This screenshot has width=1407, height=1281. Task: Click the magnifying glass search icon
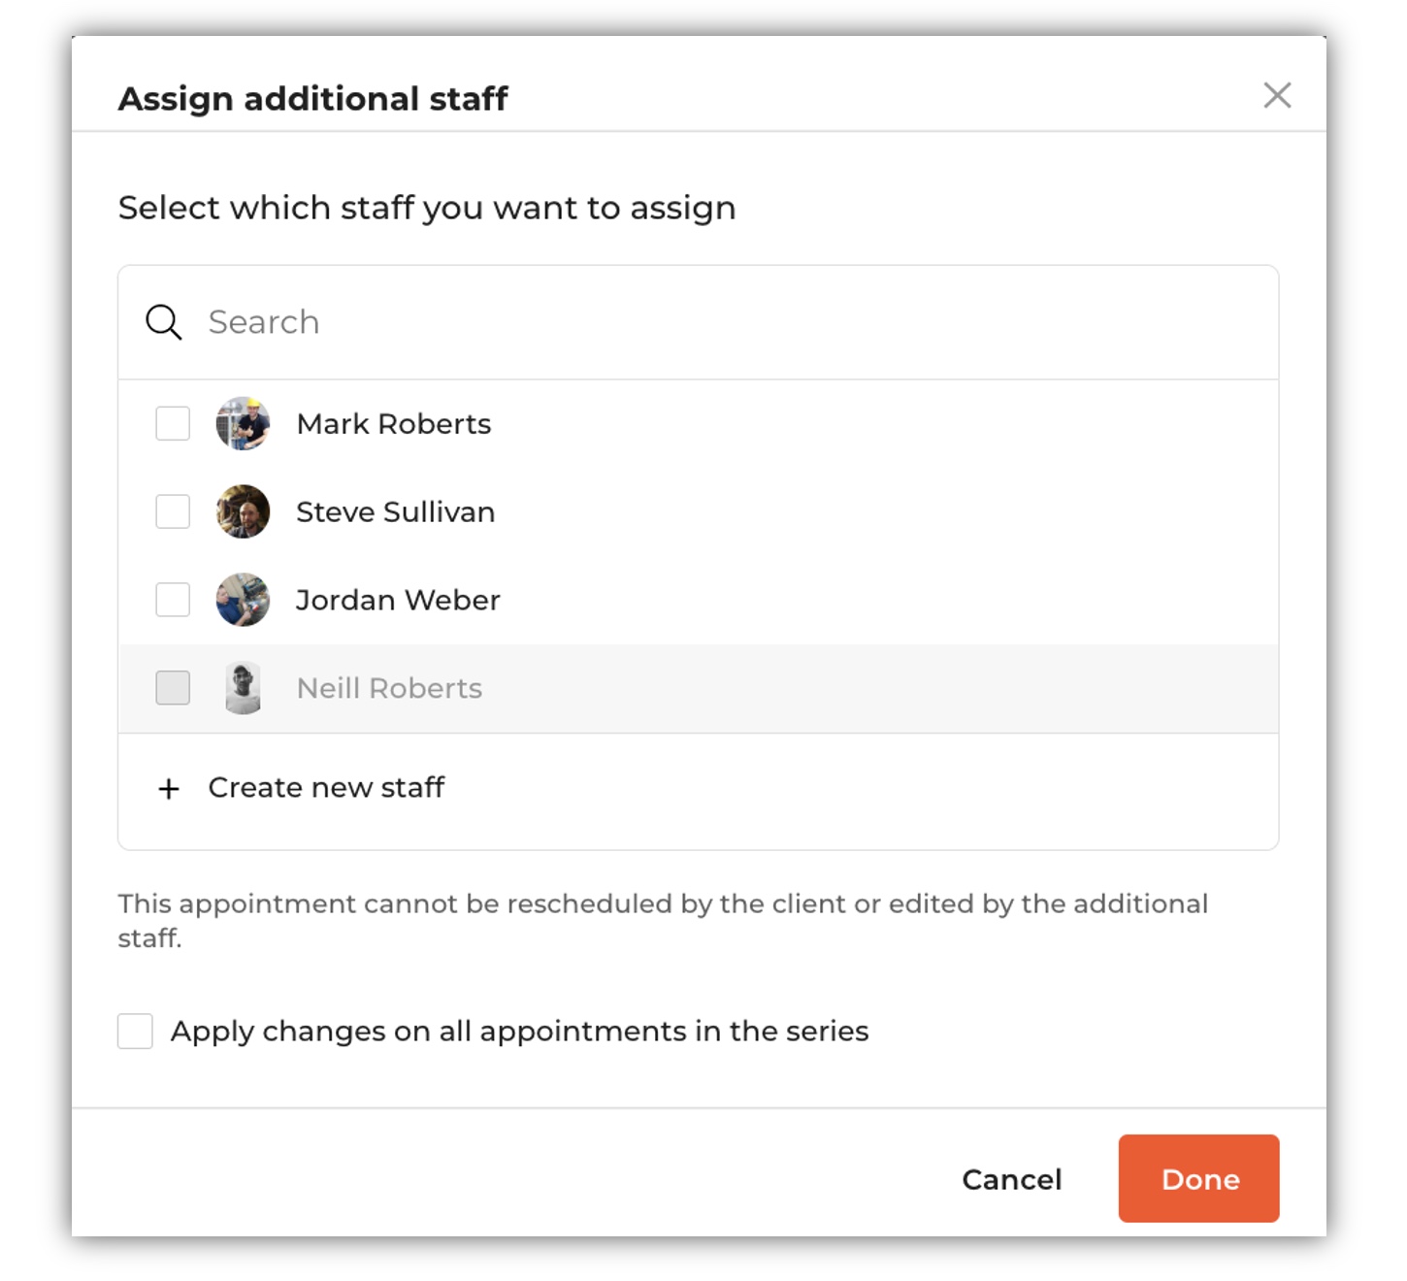point(163,322)
